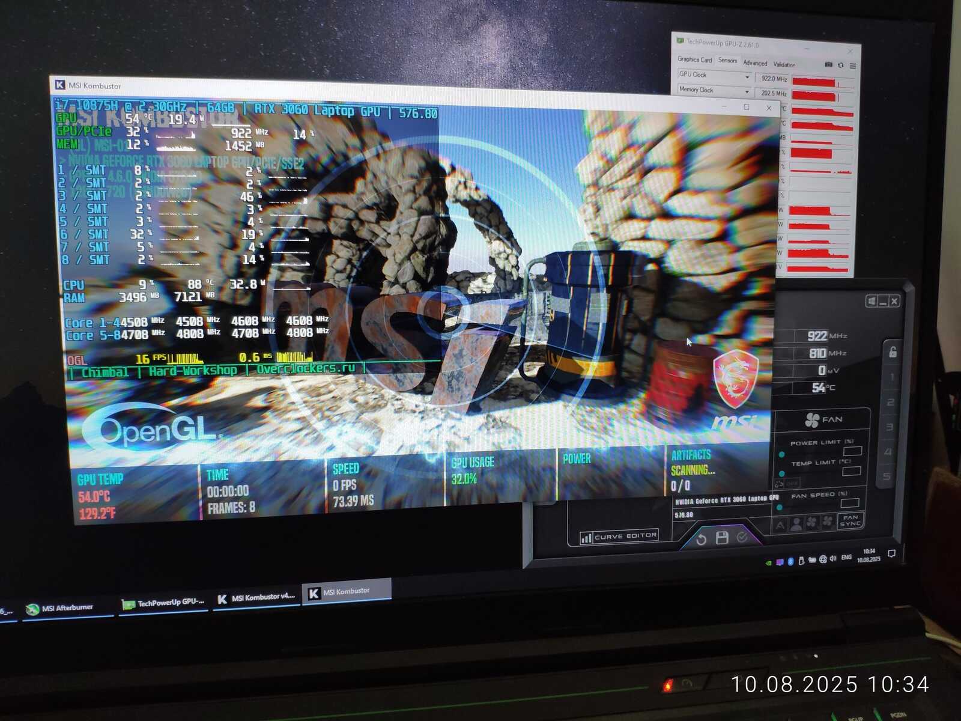Click the MSI Kombustor title bar icon
The image size is (961, 721).
coord(60,85)
